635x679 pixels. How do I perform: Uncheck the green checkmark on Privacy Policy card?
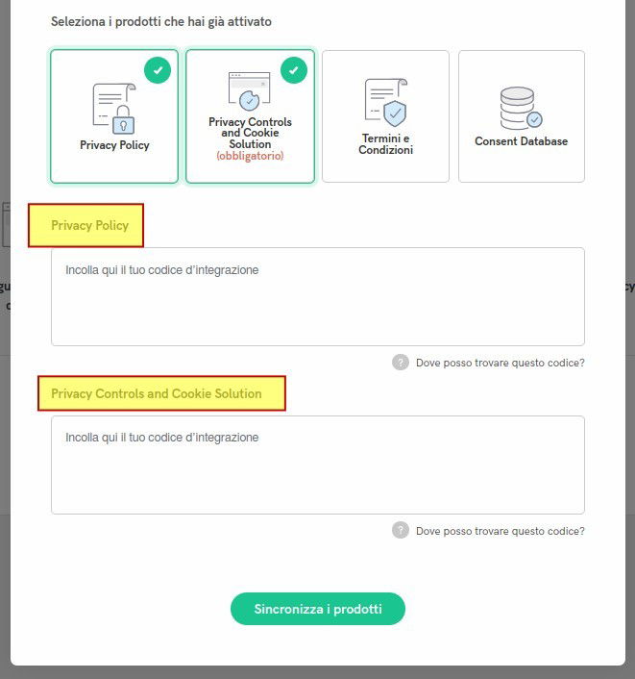[158, 70]
